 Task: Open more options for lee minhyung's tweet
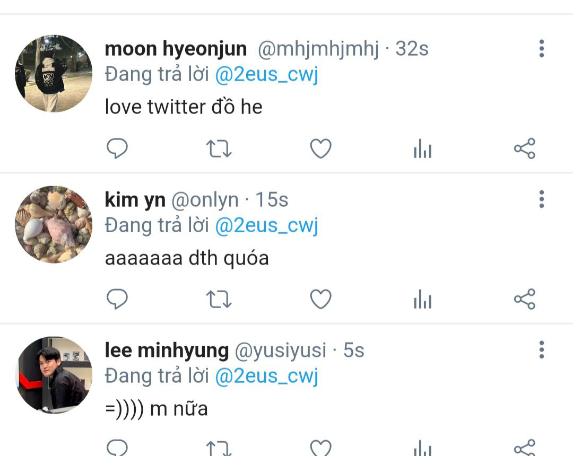tap(542, 350)
